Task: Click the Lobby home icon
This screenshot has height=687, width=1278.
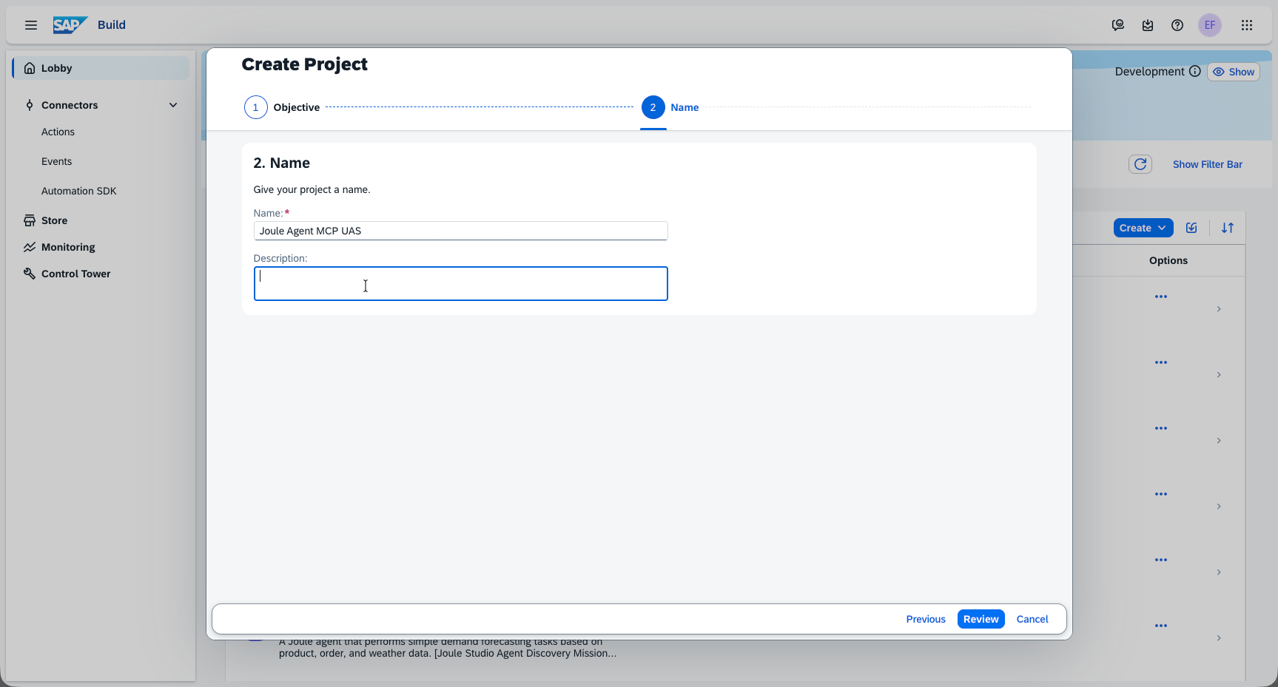Action: (x=30, y=68)
